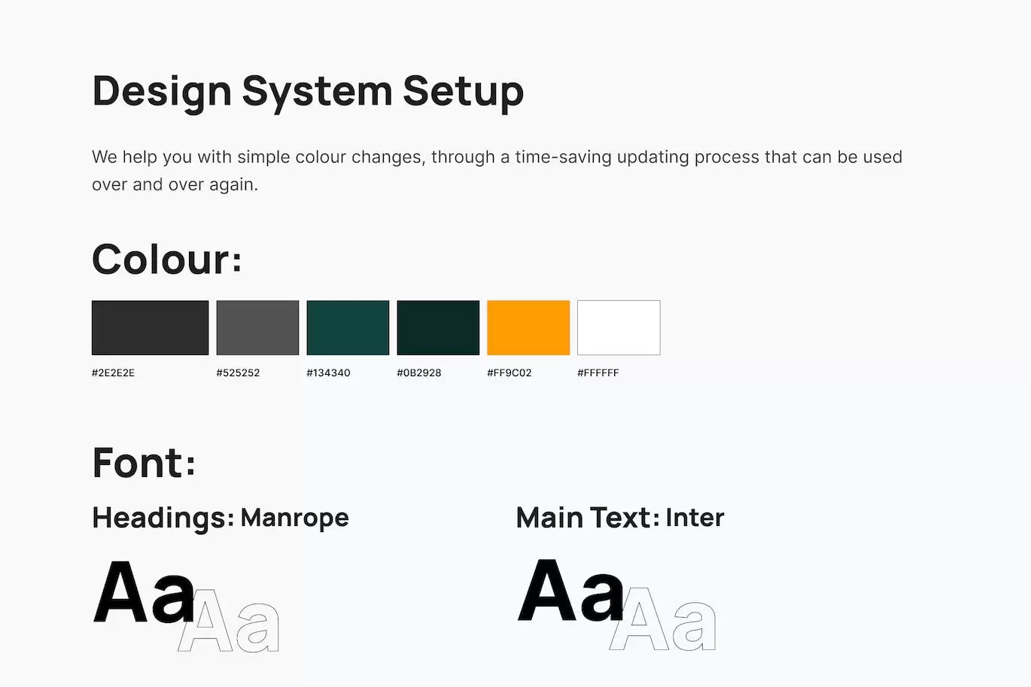This screenshot has height=687, width=1031.
Task: Click the description paragraph about colour changes
Action: [497, 170]
